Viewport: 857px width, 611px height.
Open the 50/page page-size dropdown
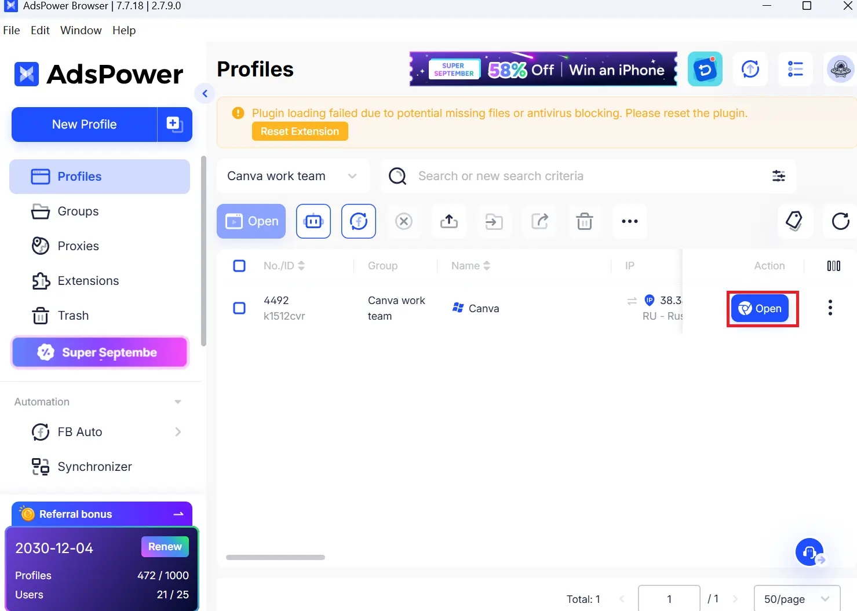pos(797,599)
